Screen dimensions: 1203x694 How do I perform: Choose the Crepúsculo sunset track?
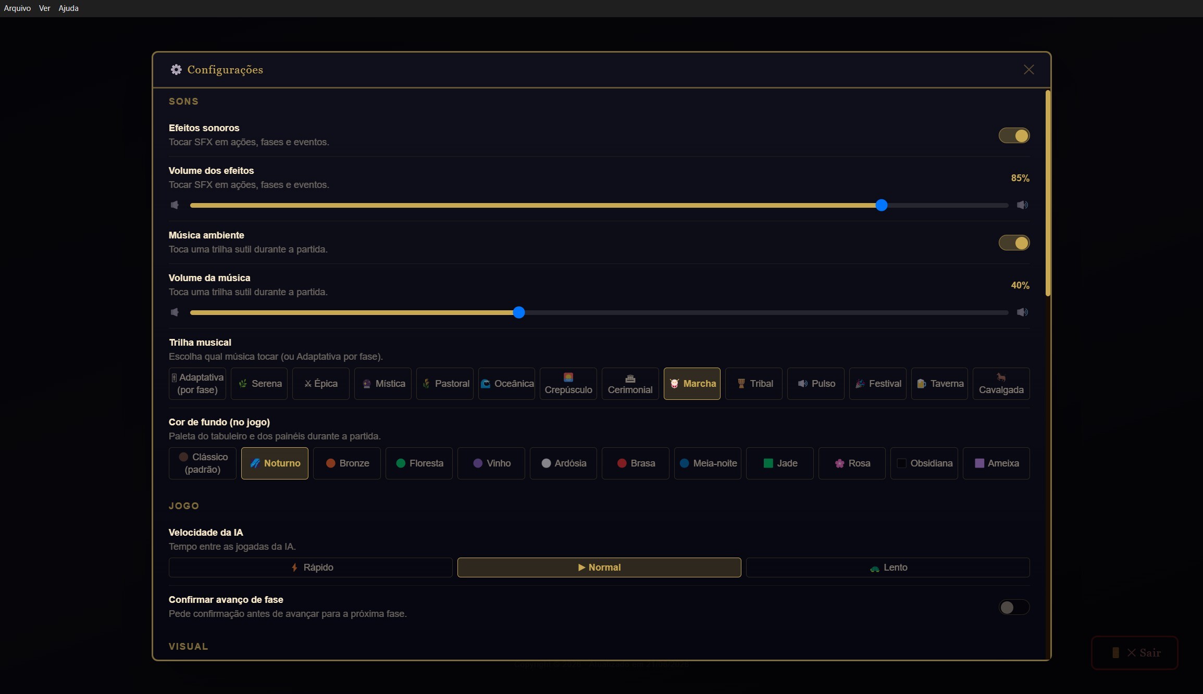coord(568,384)
